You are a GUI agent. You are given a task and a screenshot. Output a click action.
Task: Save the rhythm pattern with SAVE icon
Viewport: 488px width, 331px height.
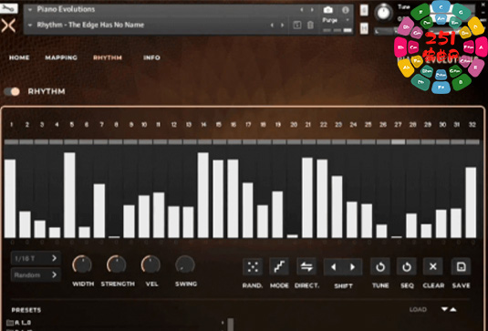click(x=461, y=266)
